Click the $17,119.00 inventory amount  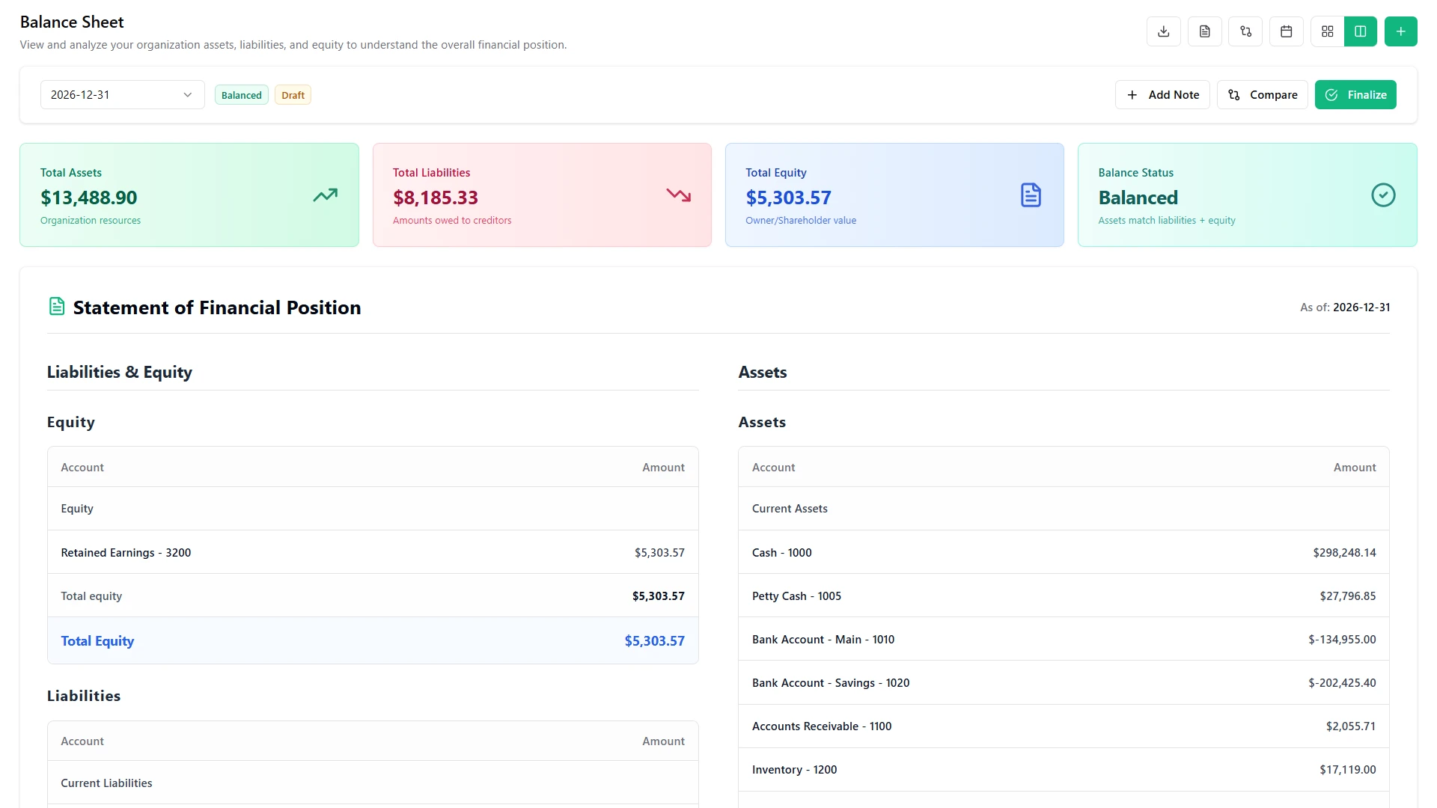point(1347,770)
